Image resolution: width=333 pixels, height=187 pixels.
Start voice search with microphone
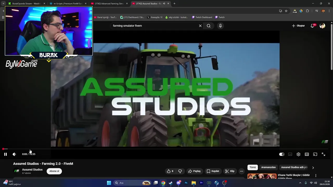click(x=220, y=26)
